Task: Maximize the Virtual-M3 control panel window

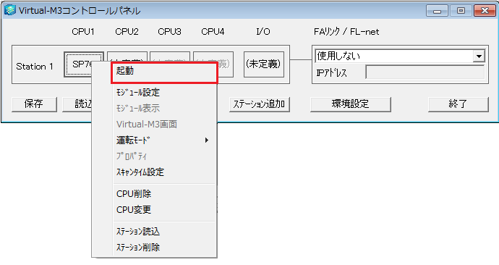Action: (x=461, y=11)
